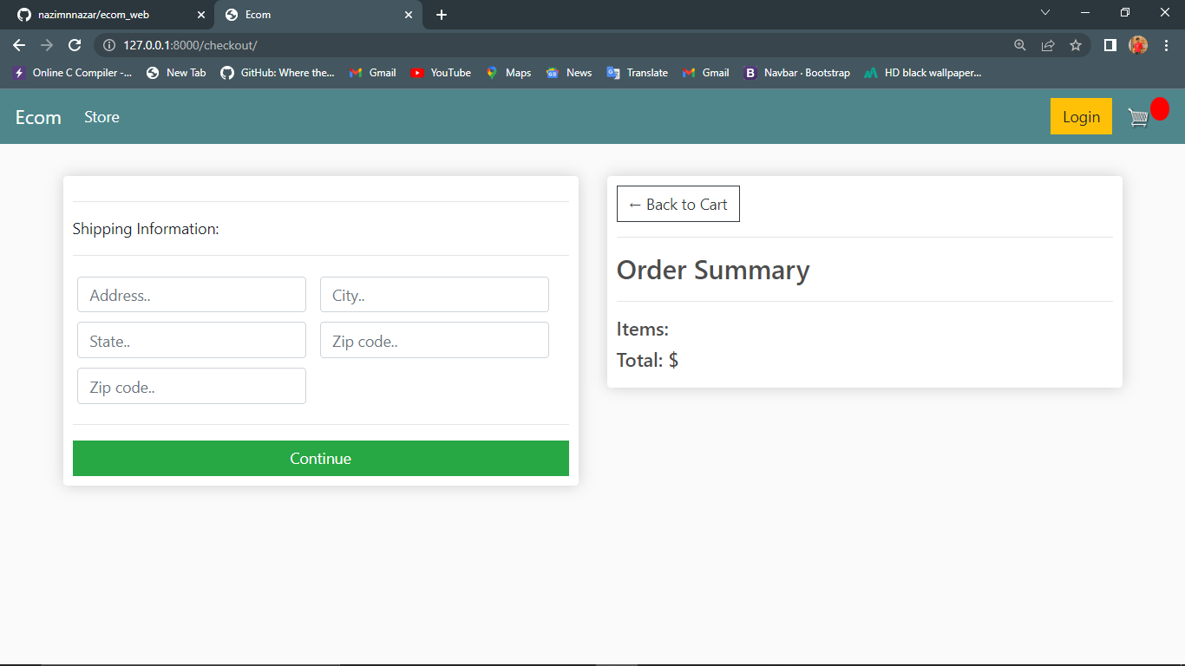This screenshot has width=1185, height=666.
Task: Open the YouTube bookmark
Action: [441, 73]
